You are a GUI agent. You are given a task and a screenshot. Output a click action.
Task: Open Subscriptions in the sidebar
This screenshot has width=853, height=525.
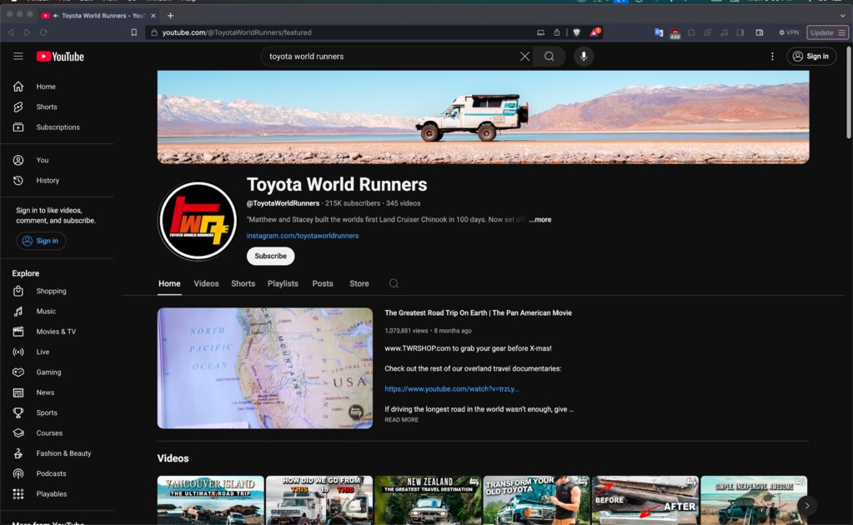pyautogui.click(x=57, y=127)
